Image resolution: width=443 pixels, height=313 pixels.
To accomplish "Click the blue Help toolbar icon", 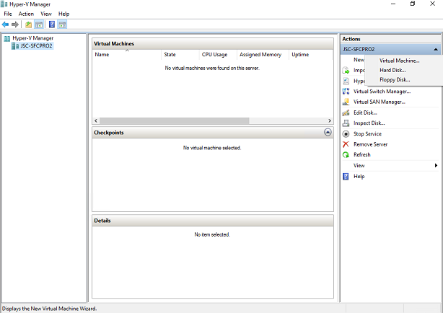I will [52, 25].
